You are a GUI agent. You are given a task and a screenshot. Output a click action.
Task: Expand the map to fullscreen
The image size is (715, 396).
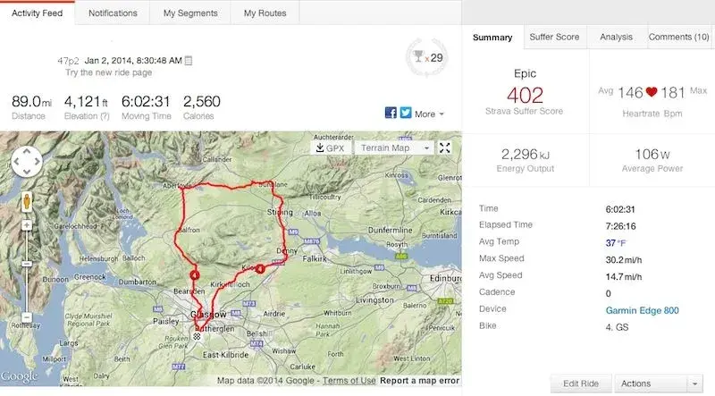[x=444, y=147]
